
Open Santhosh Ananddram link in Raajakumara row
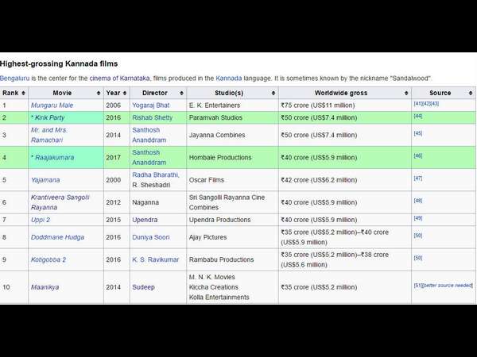pyautogui.click(x=149, y=158)
